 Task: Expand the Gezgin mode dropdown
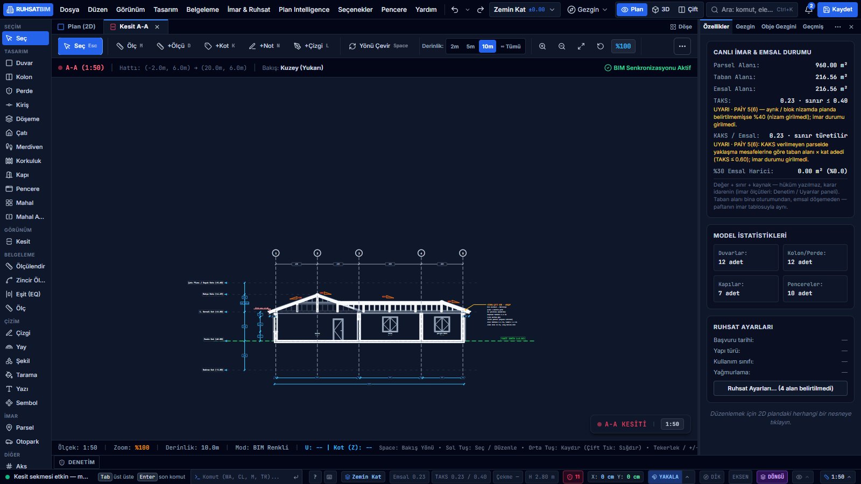(587, 10)
